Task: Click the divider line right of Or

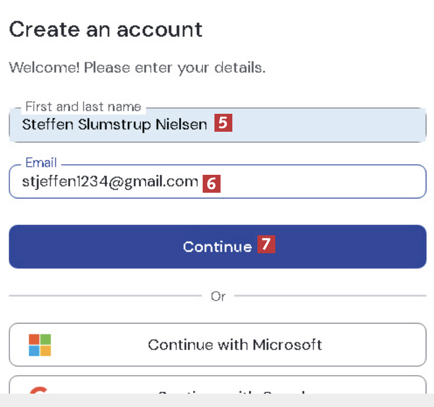Action: [330, 296]
